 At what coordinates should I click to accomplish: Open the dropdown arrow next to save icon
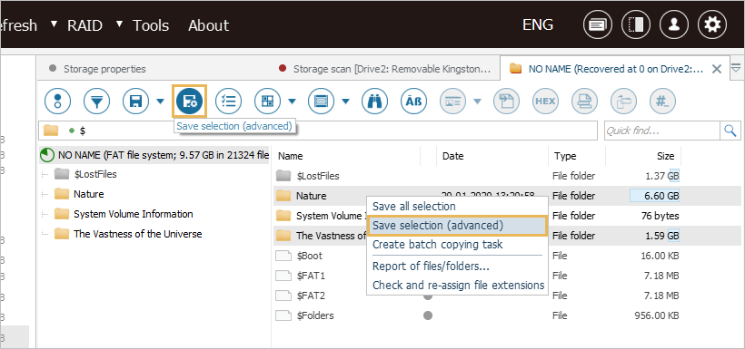pos(161,101)
